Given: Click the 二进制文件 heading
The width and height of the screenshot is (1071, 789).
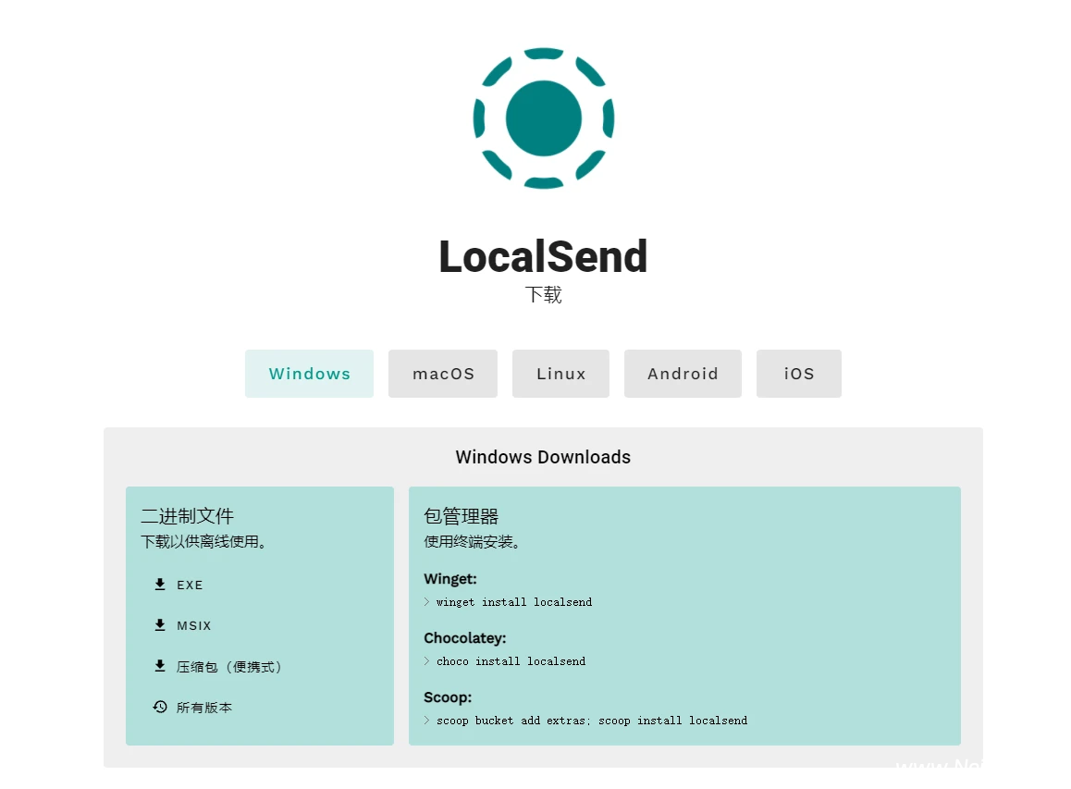Looking at the screenshot, I should tap(187, 516).
